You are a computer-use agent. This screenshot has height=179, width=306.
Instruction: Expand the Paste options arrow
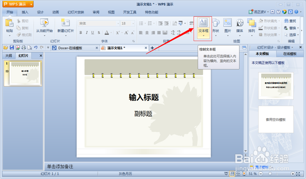[9, 36]
